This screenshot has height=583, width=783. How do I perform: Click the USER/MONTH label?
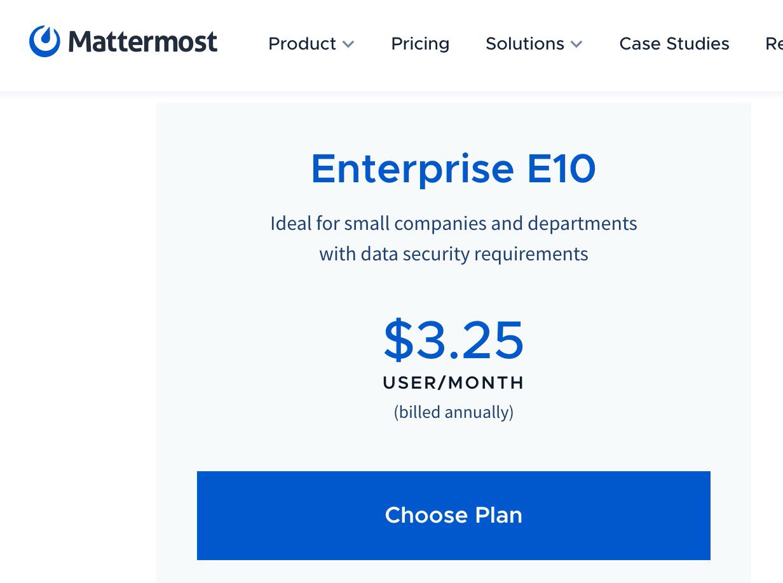[x=454, y=383]
